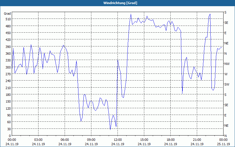The width and height of the screenshot is (235, 147).
Task: Click the 03:00 time label
Action: [x=38, y=140]
